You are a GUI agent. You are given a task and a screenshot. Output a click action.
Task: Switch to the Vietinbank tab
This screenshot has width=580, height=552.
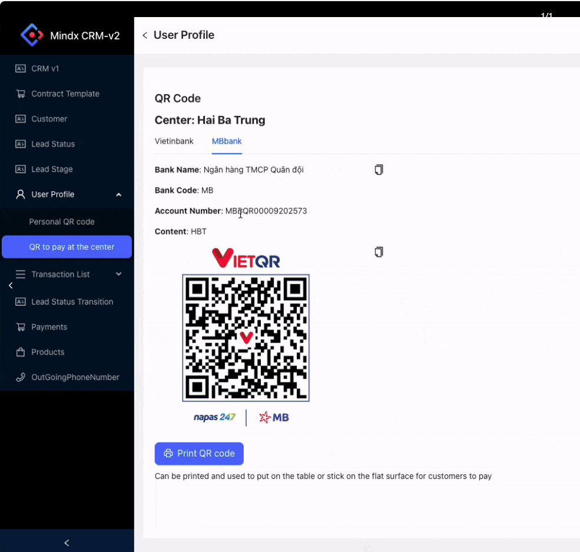pos(174,141)
